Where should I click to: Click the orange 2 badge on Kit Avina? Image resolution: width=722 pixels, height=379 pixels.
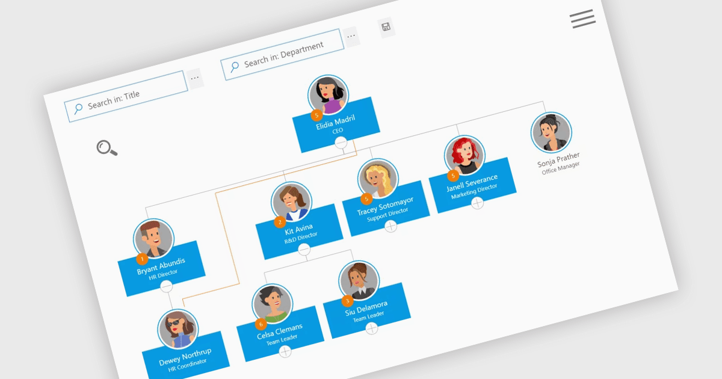279,222
